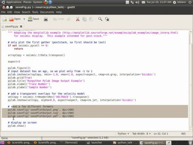The height and width of the screenshot is (145, 193).
Task: Click the savePlotOutput.svg savefig line
Action: (x=41, y=113)
